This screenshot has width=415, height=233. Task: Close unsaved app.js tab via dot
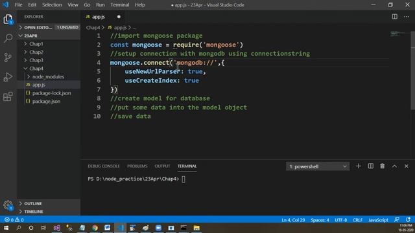(119, 17)
